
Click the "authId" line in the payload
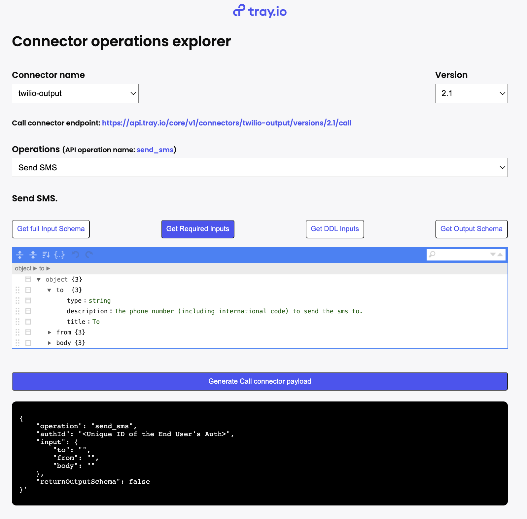point(135,434)
